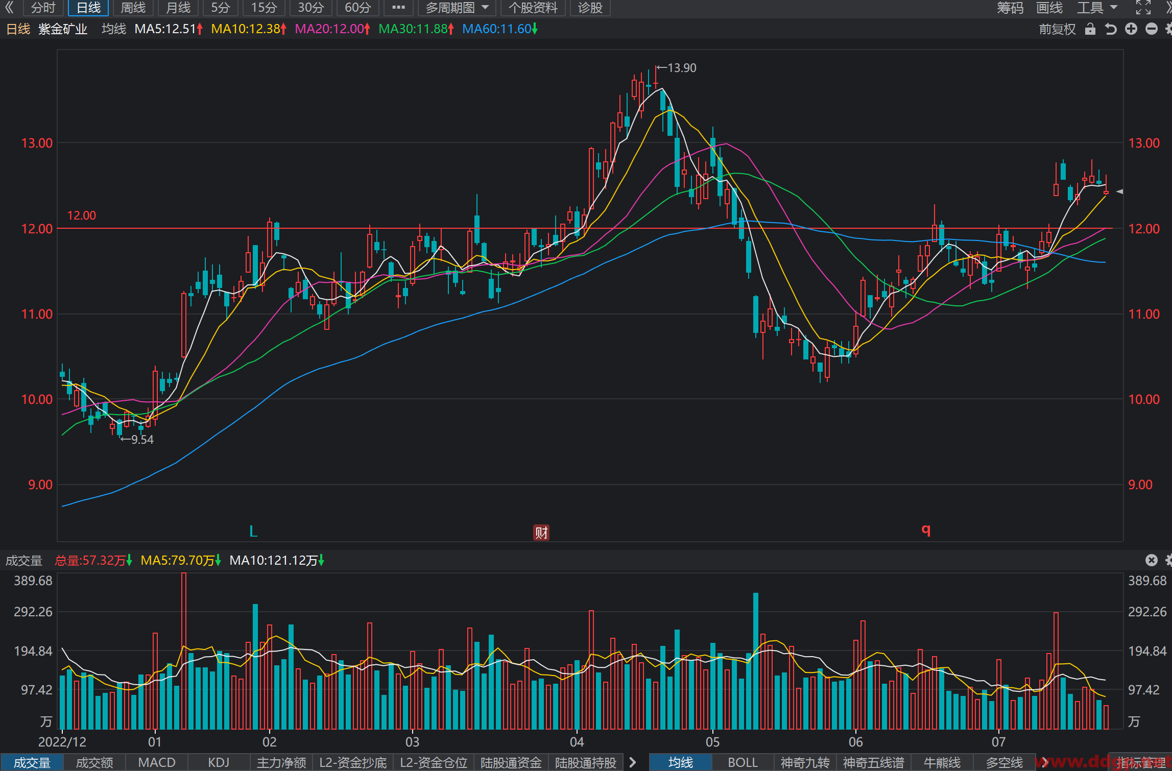Click the unlock padlock icon

click(1090, 29)
